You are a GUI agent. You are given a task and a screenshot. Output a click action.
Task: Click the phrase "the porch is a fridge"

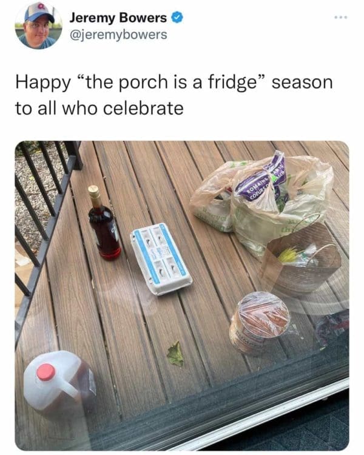point(169,82)
